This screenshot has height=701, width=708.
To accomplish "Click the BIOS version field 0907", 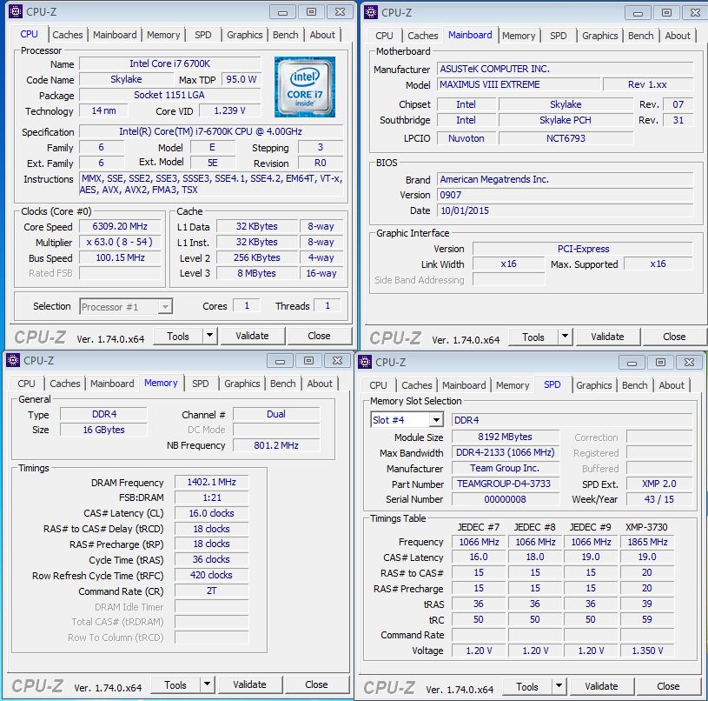I will tap(565, 195).
